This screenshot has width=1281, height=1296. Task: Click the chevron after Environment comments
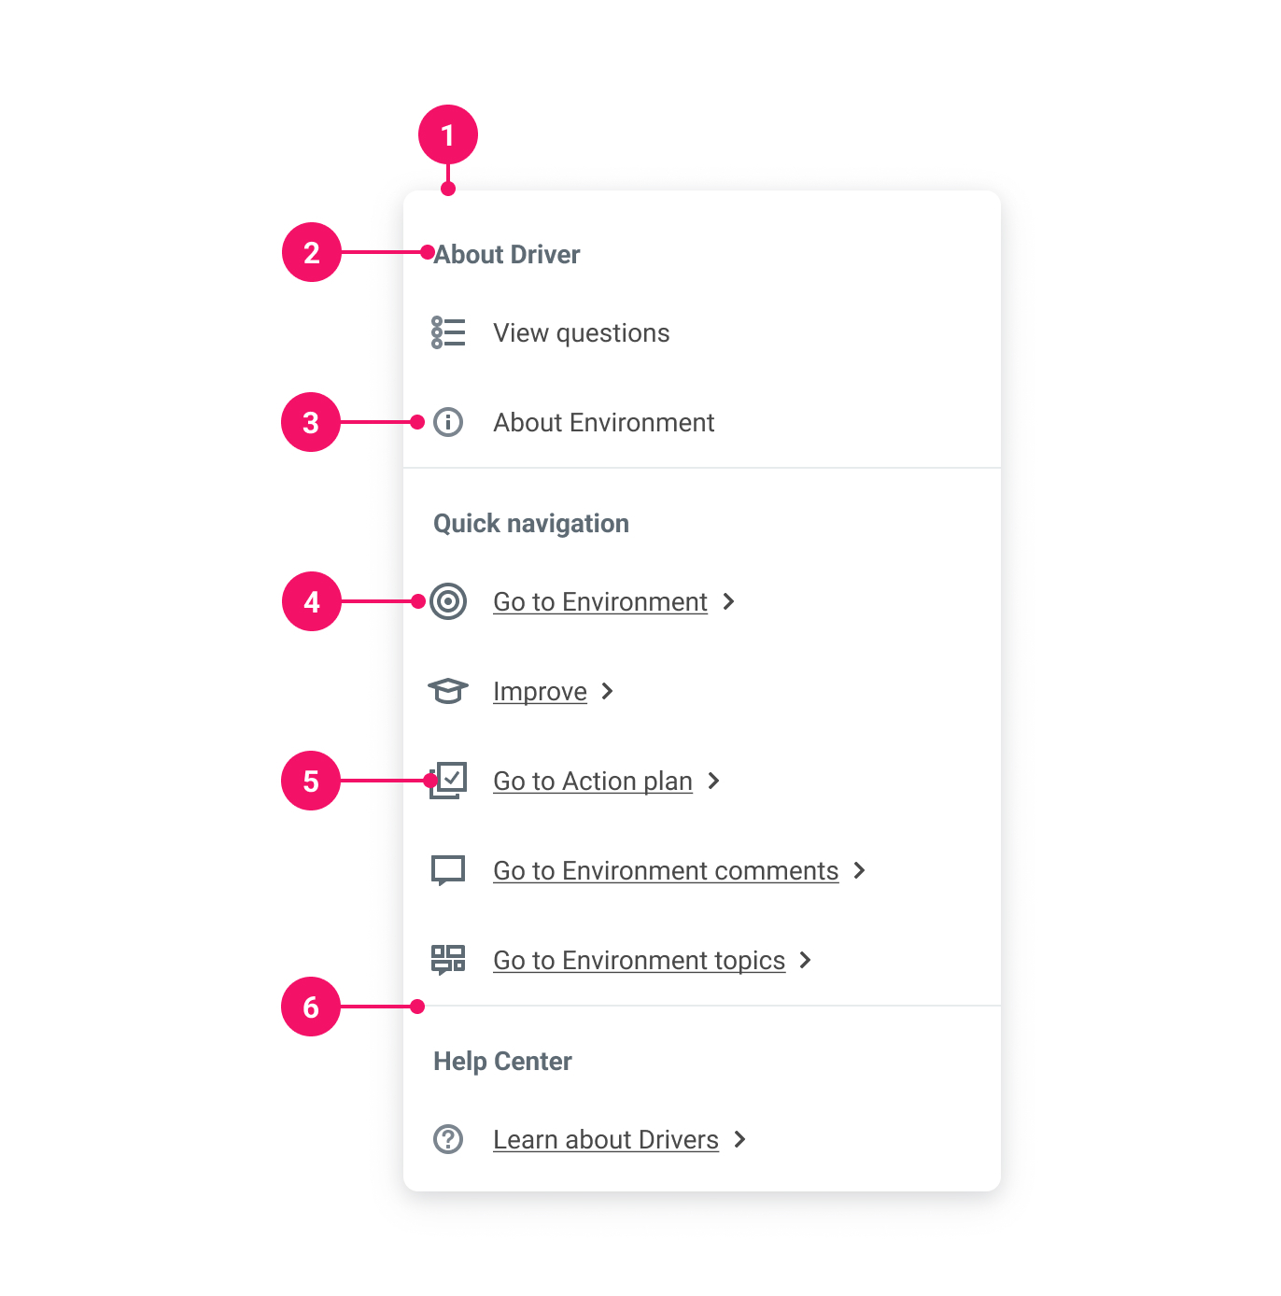coord(860,870)
